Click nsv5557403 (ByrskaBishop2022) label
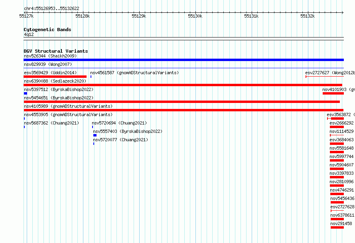Viewport: 355px width, 243px height. tap(128, 131)
